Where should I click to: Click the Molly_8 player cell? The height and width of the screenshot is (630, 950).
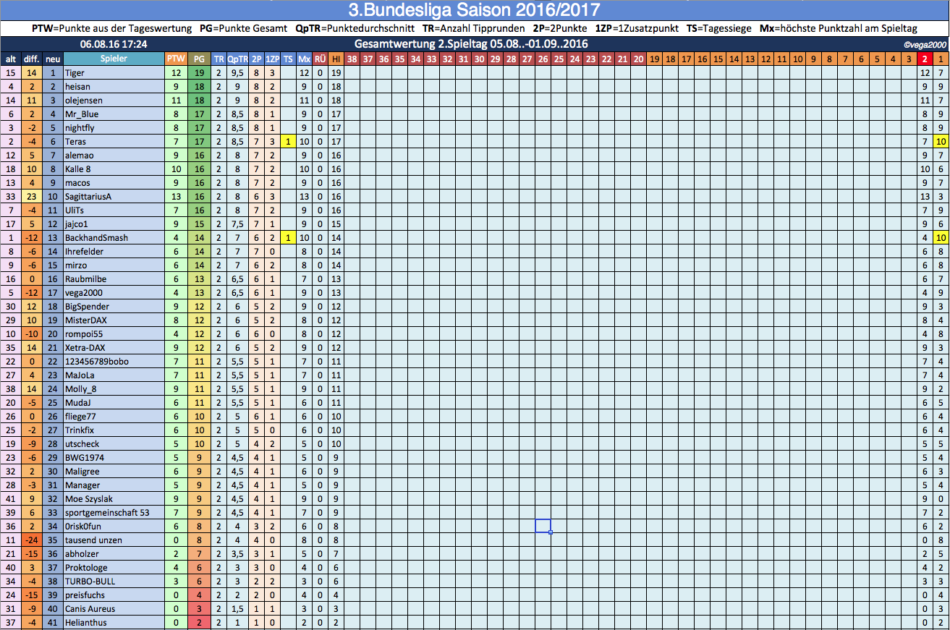point(114,388)
